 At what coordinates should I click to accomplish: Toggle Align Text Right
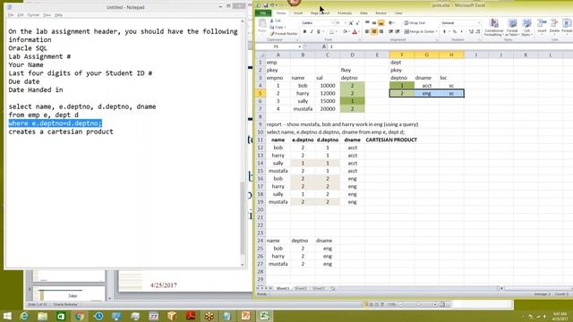(381, 32)
